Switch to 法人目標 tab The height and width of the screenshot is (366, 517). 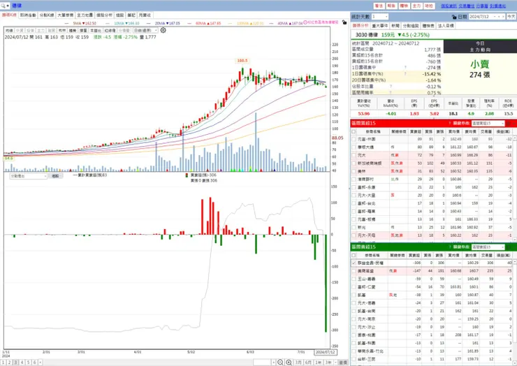(446, 26)
